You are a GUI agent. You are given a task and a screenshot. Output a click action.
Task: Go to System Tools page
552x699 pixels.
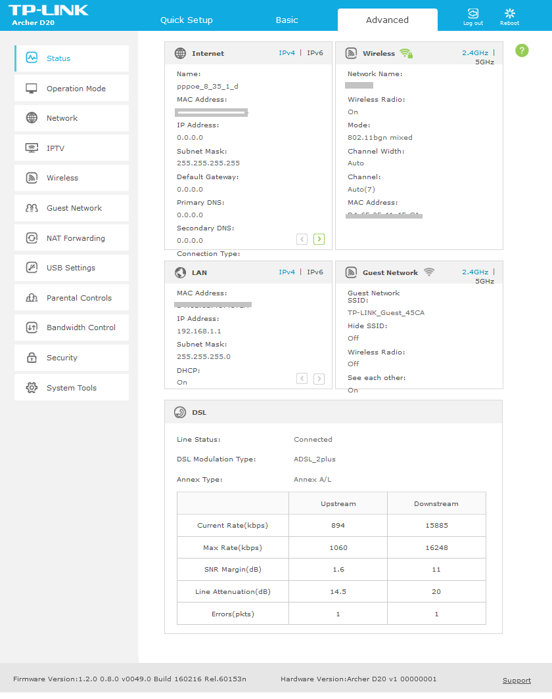(72, 387)
